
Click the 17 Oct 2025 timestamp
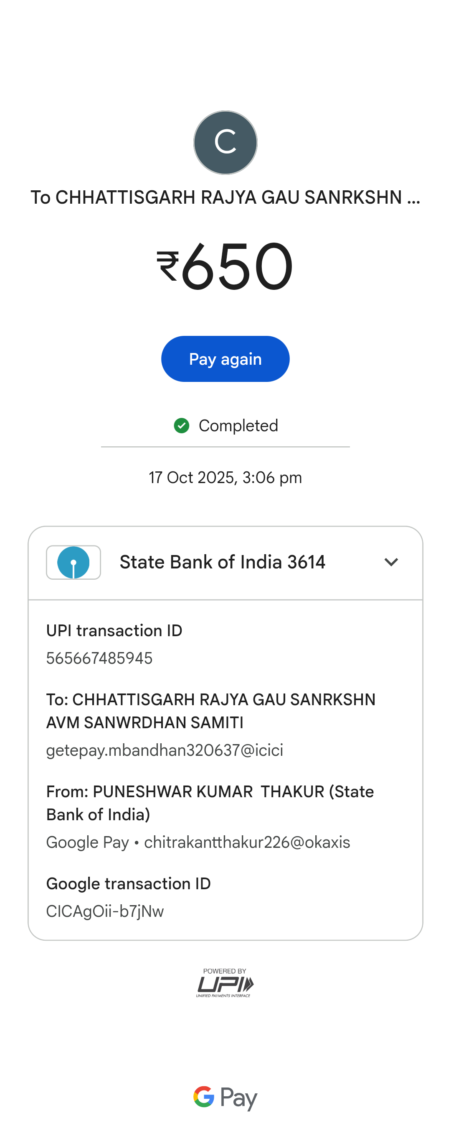[x=225, y=477]
